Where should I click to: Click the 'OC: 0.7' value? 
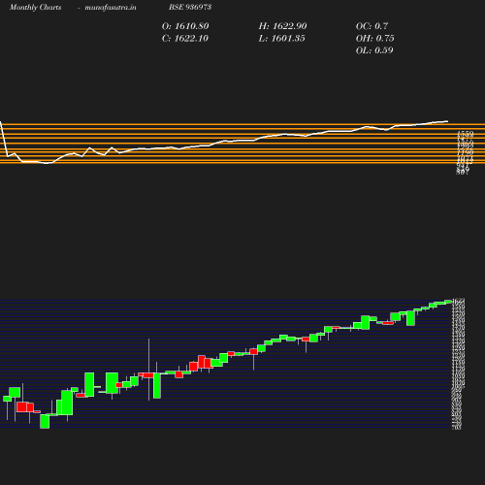tap(372, 26)
